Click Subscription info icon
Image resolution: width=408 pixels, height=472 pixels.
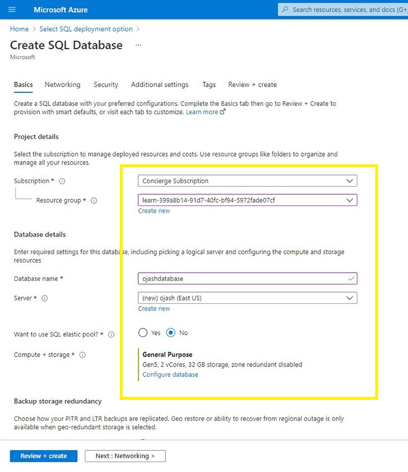pyautogui.click(x=62, y=181)
